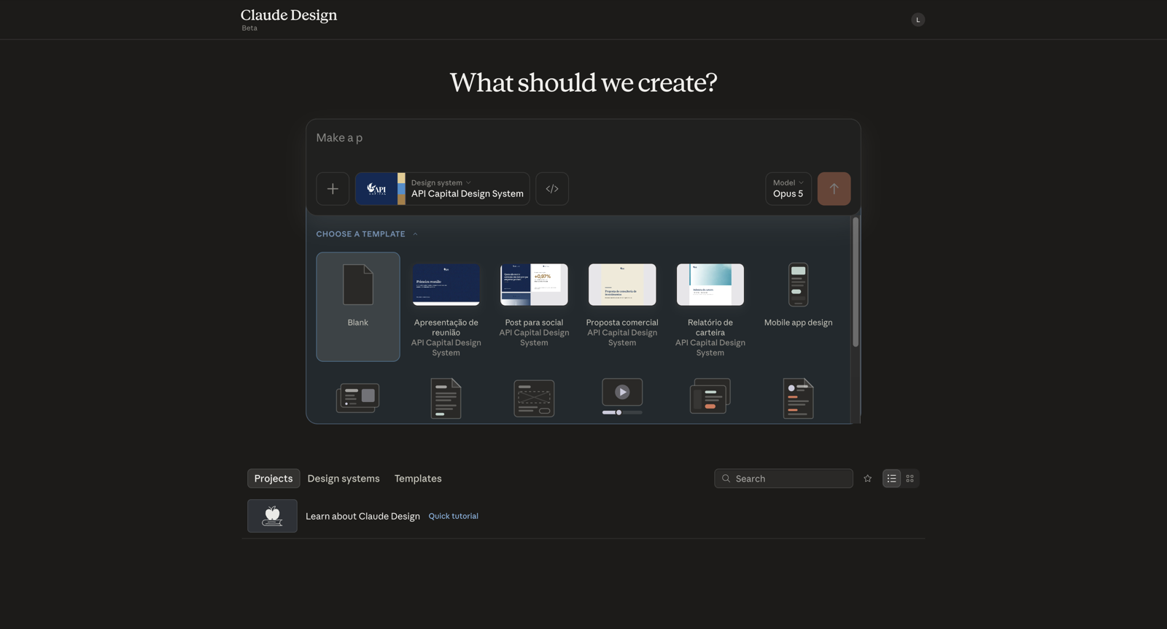Open the Design system dropdown
The image size is (1167, 629).
coord(442,189)
